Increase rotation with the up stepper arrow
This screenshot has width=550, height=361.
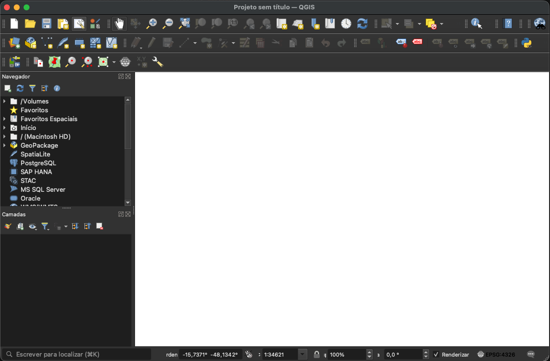pos(426,352)
